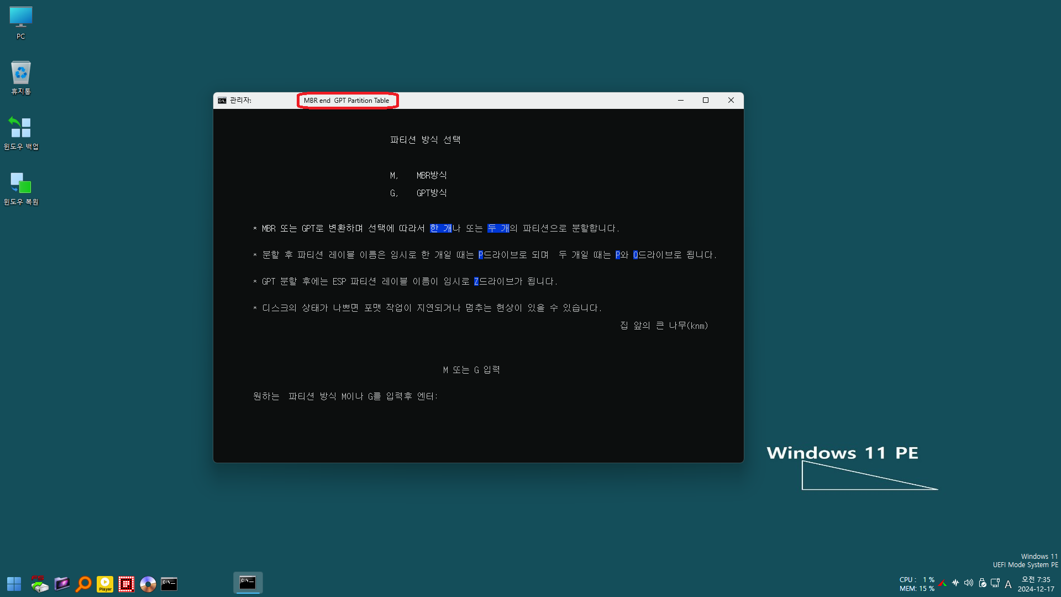Click the highlighted 한 개 text

441,228
